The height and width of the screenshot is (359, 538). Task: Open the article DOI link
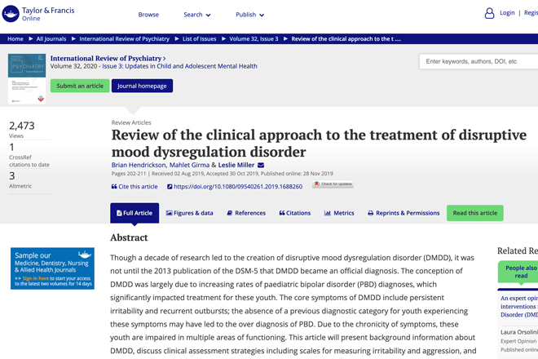238,187
